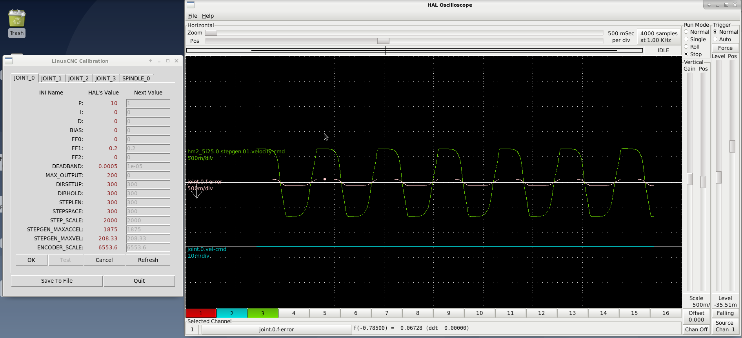Screen dimensions: 742x338
Task: Select channel 16 button
Action: (666, 313)
